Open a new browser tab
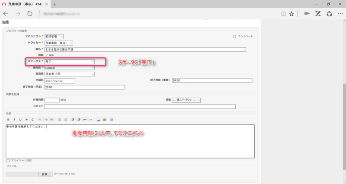 click(x=55, y=4)
